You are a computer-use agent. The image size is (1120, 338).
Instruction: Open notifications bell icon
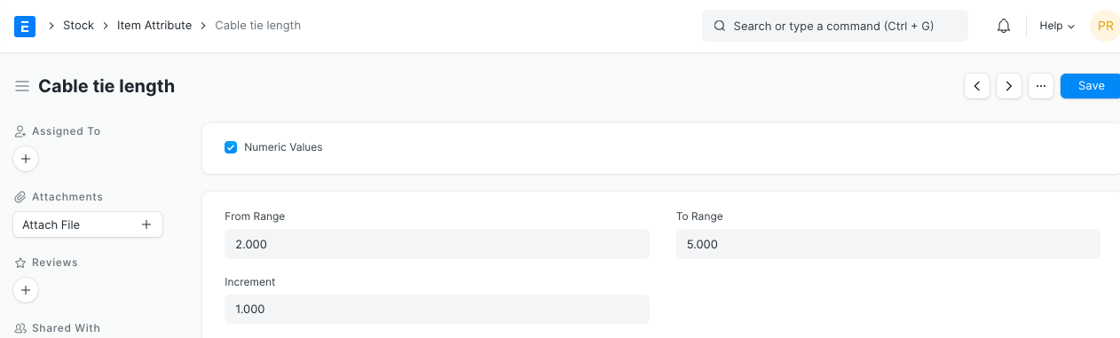tap(1004, 26)
